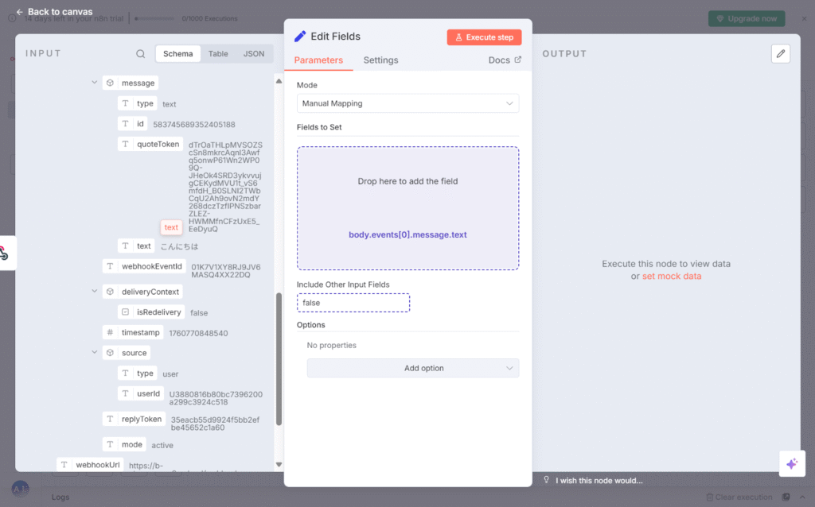Click the sparkle AI assistant icon
The height and width of the screenshot is (507, 815).
tap(791, 463)
